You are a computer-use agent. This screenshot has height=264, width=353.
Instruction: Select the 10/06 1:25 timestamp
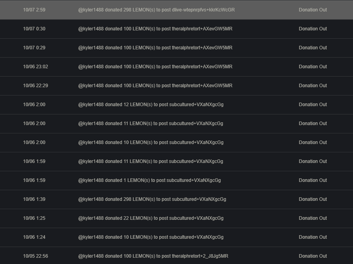(34, 218)
